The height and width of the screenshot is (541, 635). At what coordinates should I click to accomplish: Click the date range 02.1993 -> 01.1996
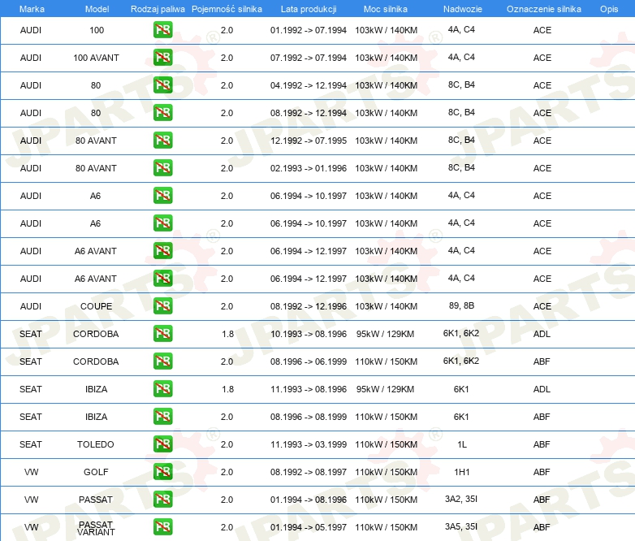(x=309, y=168)
